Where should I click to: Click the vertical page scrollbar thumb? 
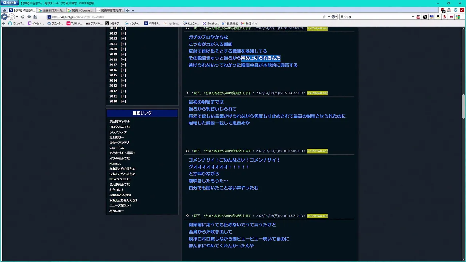coord(463,106)
